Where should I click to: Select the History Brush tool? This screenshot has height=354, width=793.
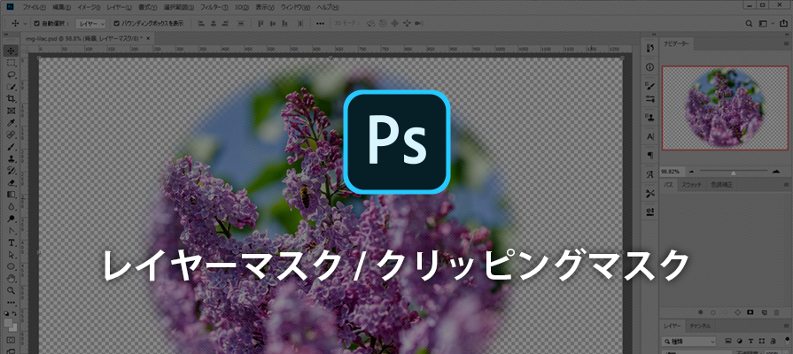tap(12, 171)
